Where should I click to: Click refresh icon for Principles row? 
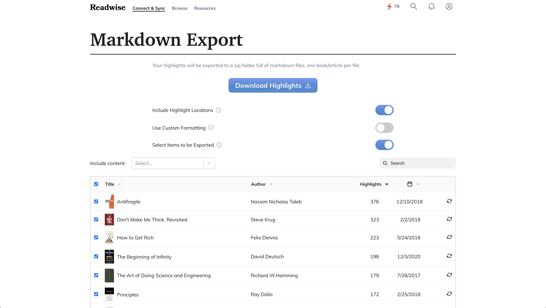coord(449,294)
